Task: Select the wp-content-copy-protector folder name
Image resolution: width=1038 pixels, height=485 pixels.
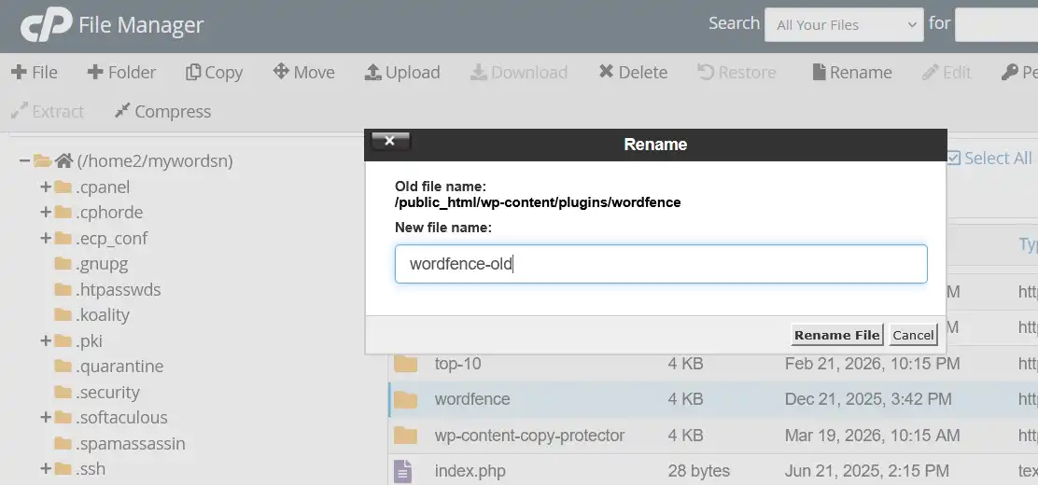Action: point(529,436)
